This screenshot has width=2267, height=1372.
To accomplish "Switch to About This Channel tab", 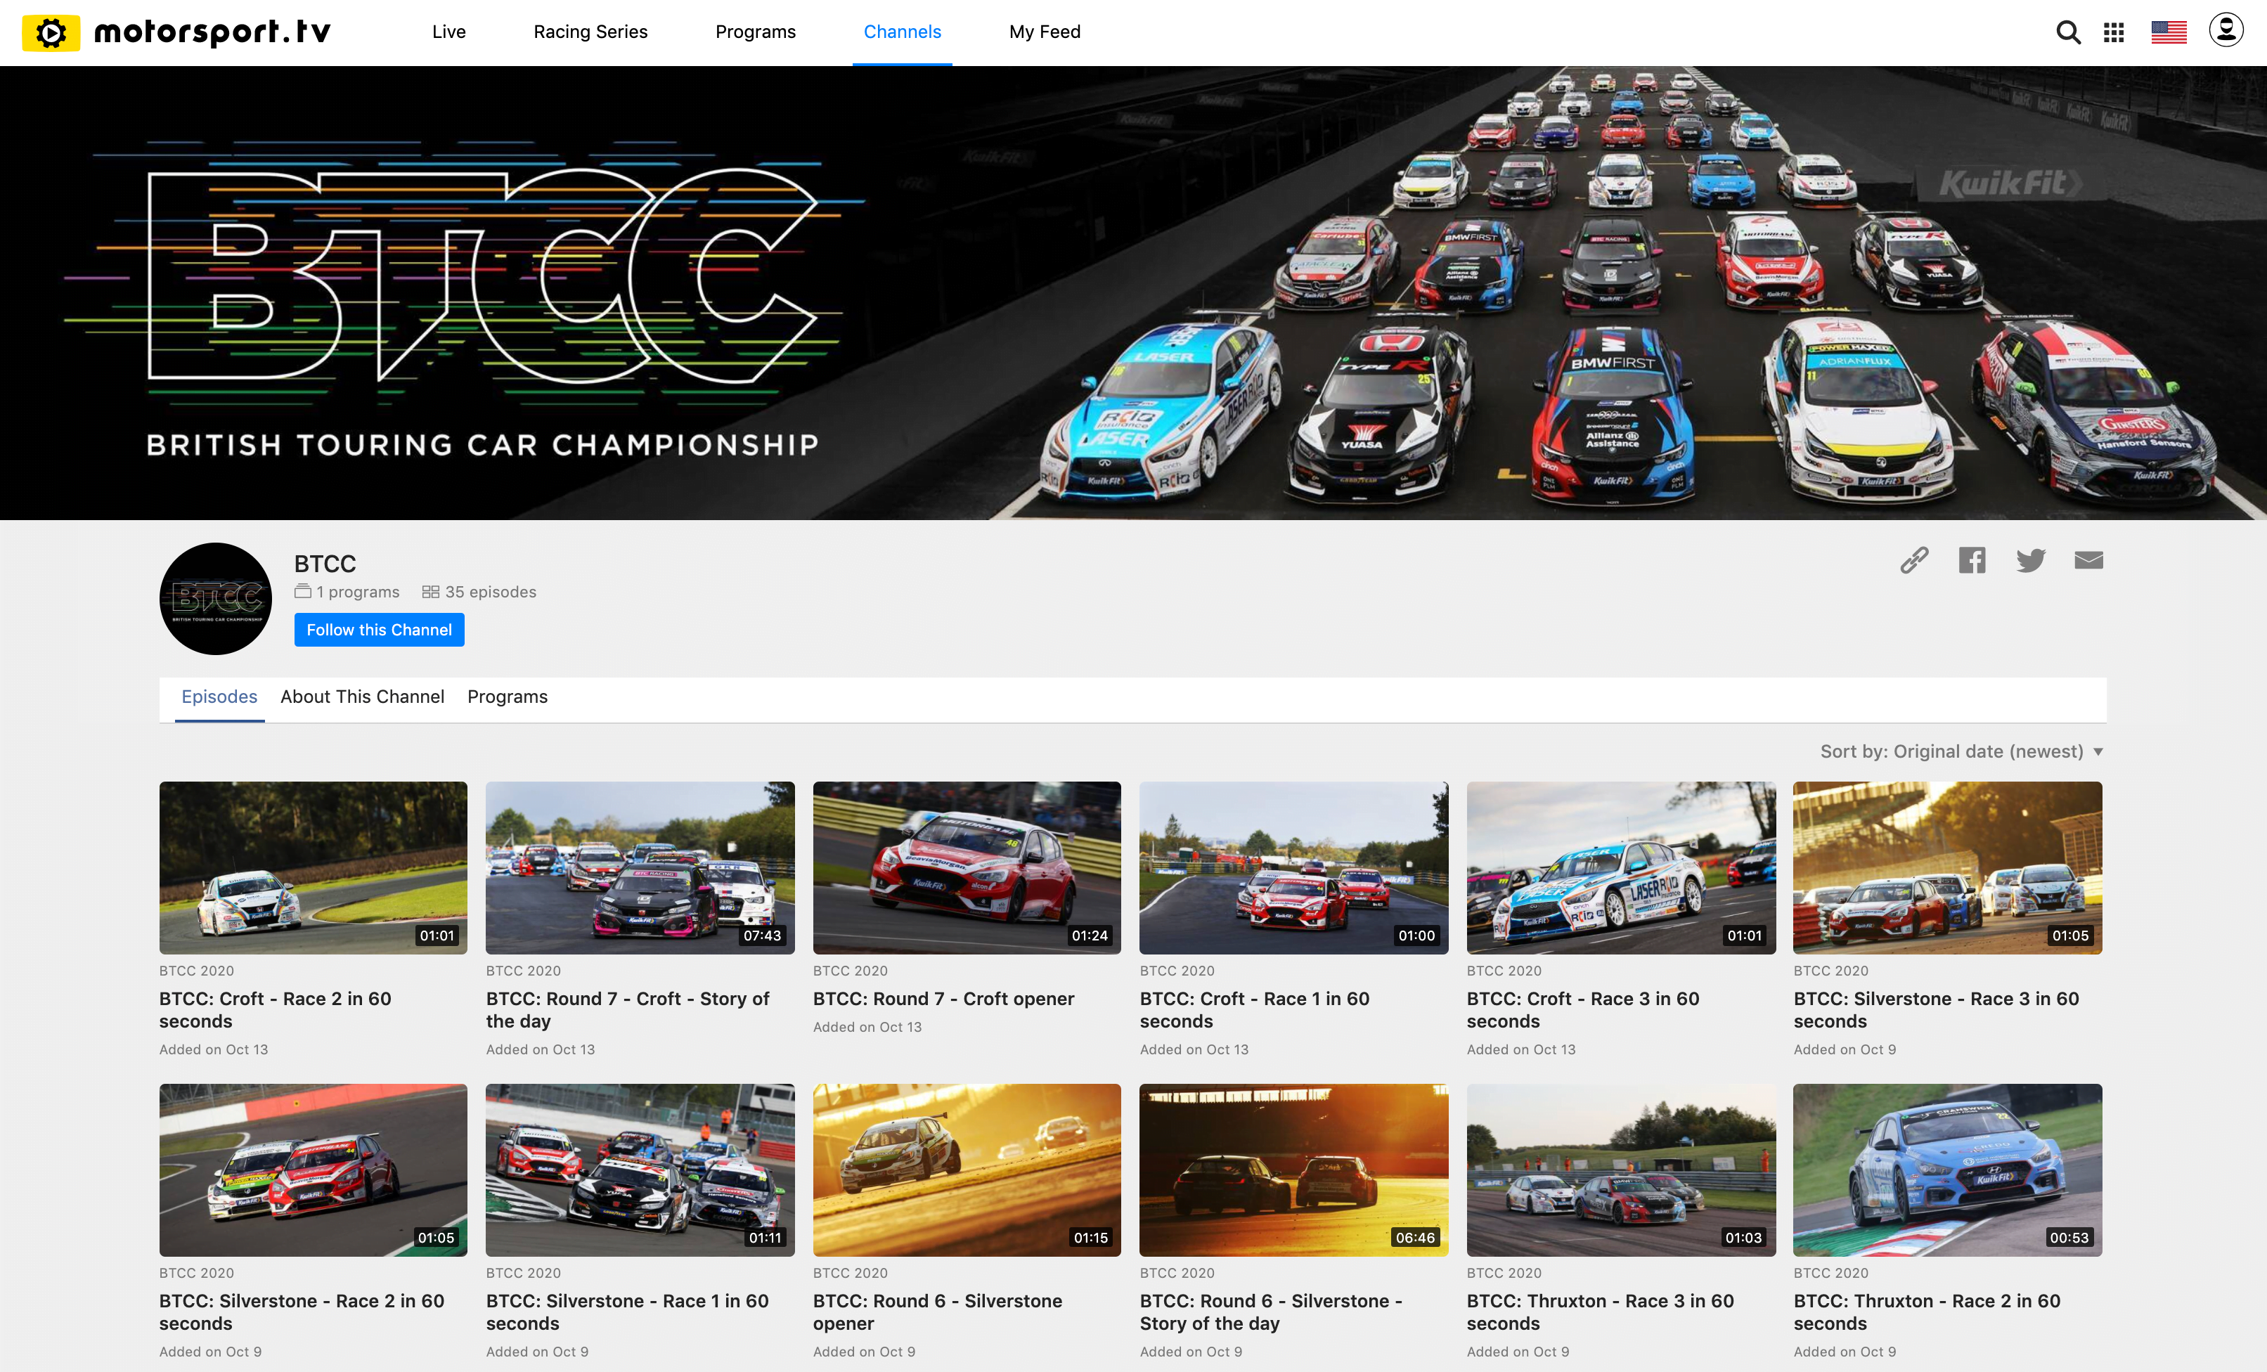I will [363, 697].
